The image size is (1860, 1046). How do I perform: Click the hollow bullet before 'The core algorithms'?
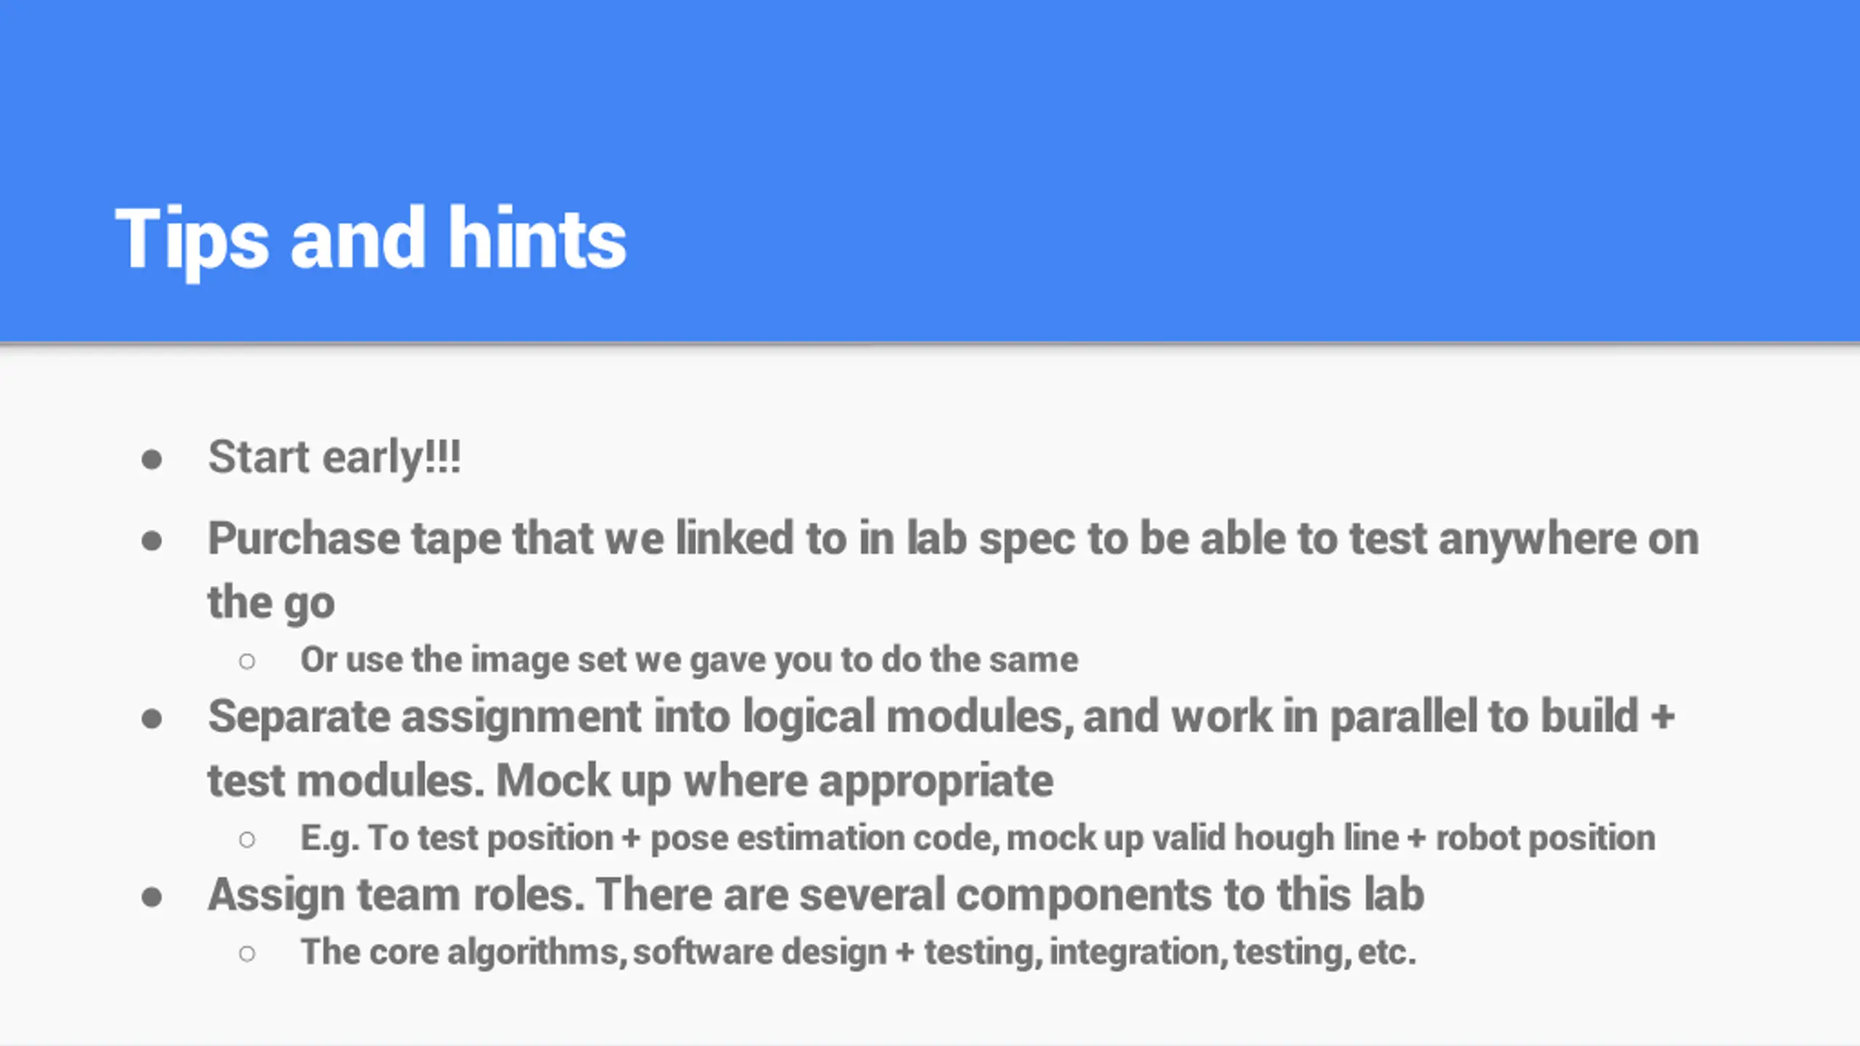tap(247, 953)
